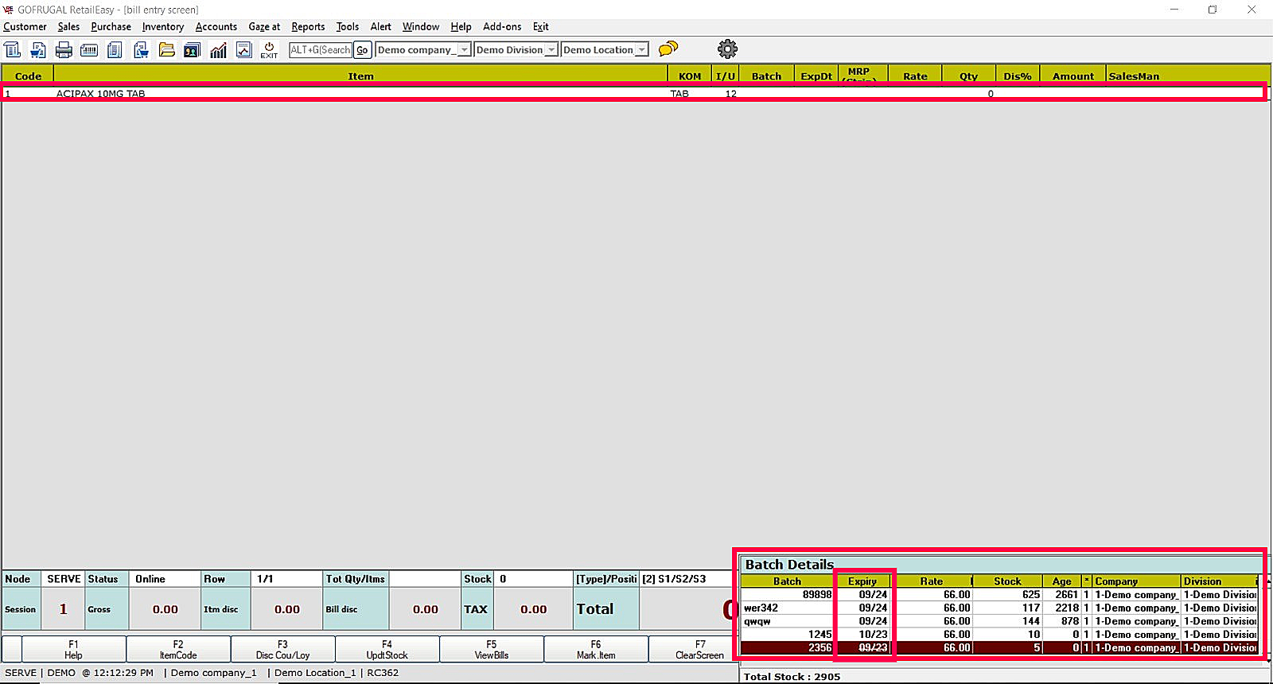
Task: Click the bar chart with arrow toolbar icon
Action: point(218,50)
